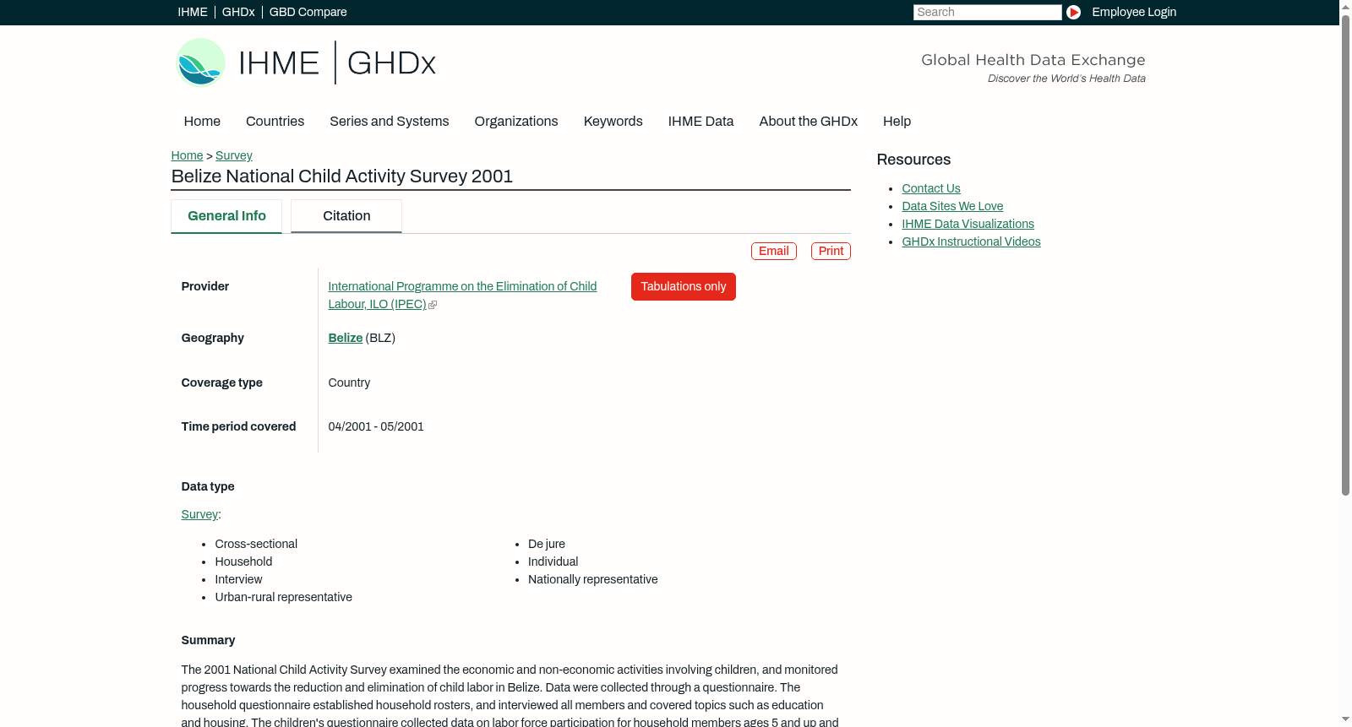Click the Tabulations only button
This screenshot has width=1352, height=727.
coord(684,286)
